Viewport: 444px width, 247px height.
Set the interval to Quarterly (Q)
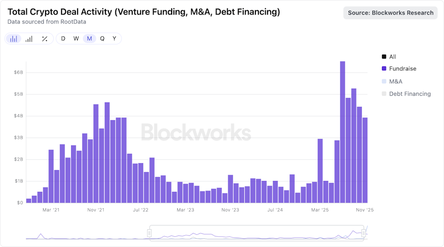click(102, 39)
